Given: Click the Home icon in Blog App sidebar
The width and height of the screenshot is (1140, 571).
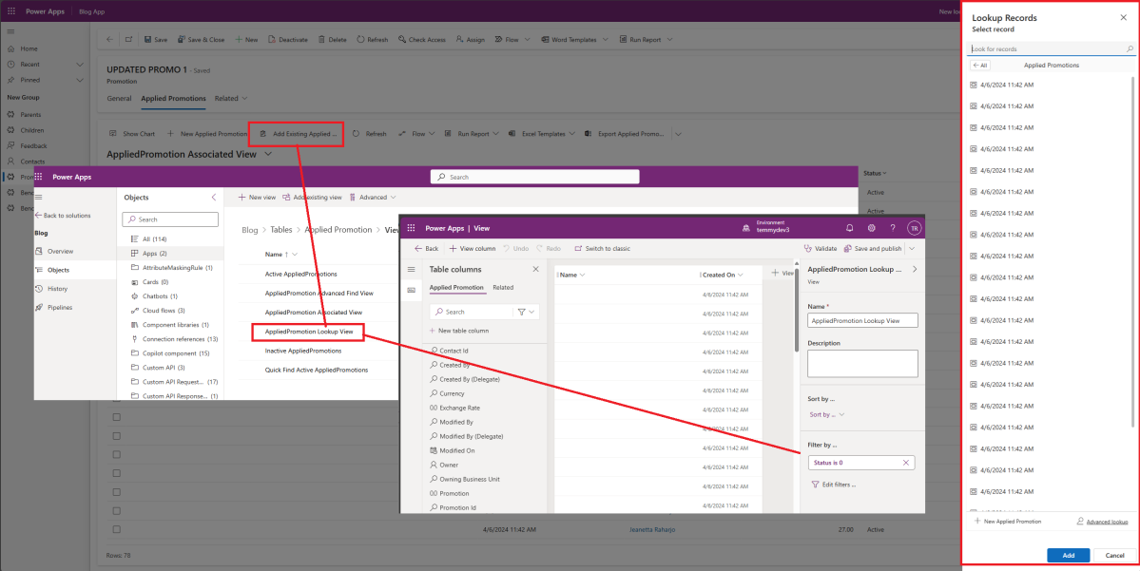Looking at the screenshot, I should pos(10,48).
